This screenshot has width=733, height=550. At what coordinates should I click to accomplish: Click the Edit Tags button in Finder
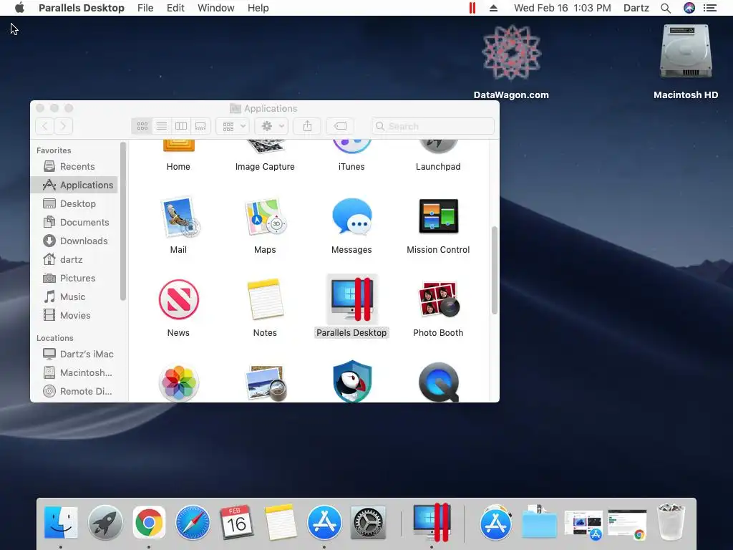(340, 126)
